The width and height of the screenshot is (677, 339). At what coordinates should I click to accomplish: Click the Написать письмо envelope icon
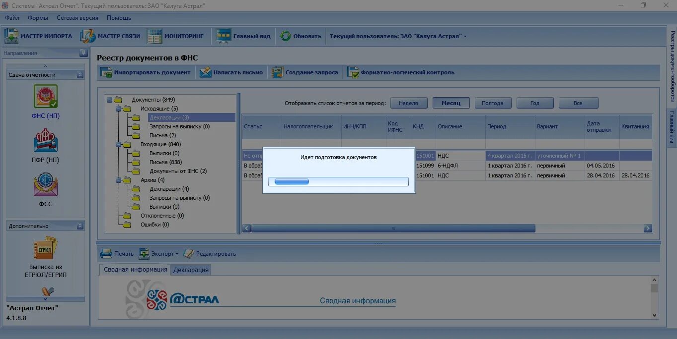(x=206, y=72)
